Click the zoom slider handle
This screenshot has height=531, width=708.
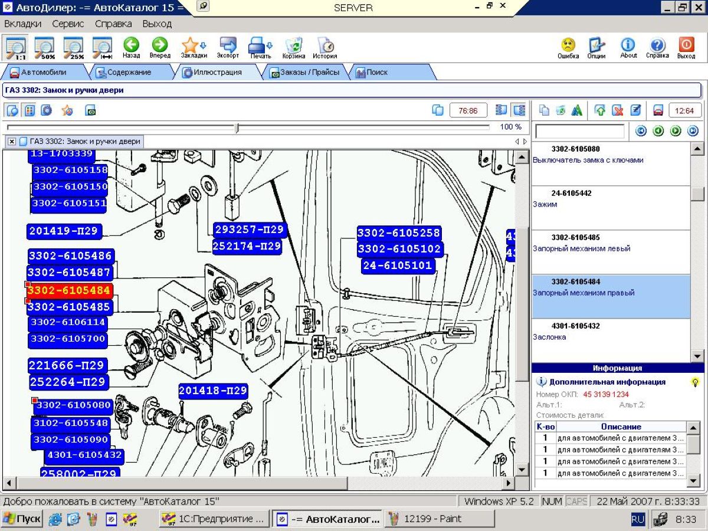[237, 127]
